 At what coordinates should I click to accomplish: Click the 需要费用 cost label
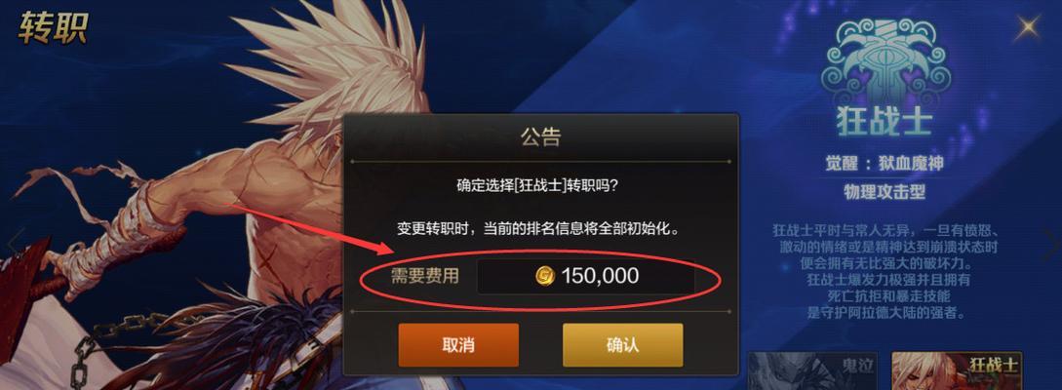pyautogui.click(x=424, y=276)
